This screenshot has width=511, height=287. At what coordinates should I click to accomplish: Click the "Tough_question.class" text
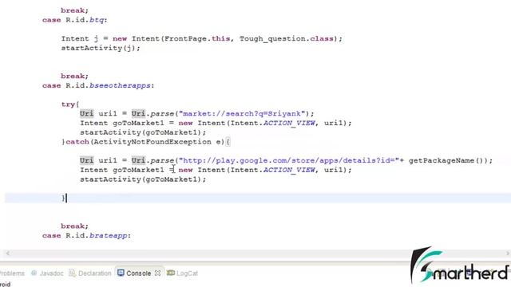click(x=287, y=39)
